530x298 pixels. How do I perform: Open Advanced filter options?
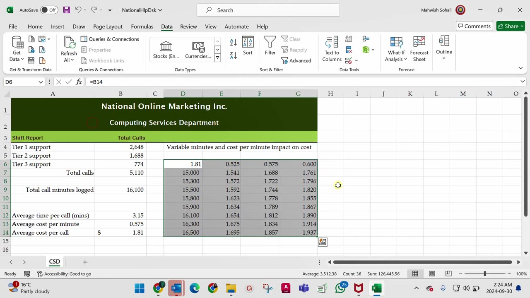point(296,60)
